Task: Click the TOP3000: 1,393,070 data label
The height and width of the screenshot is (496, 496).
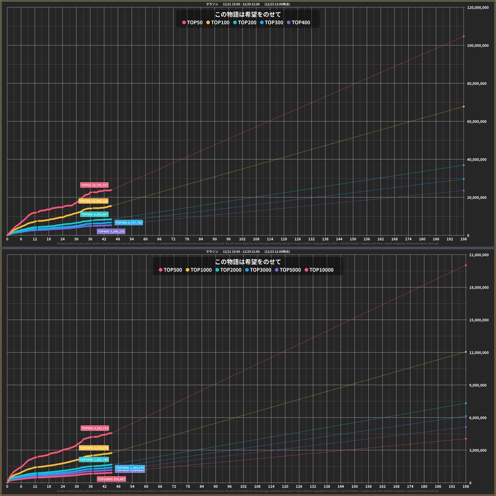Action: pos(130,467)
